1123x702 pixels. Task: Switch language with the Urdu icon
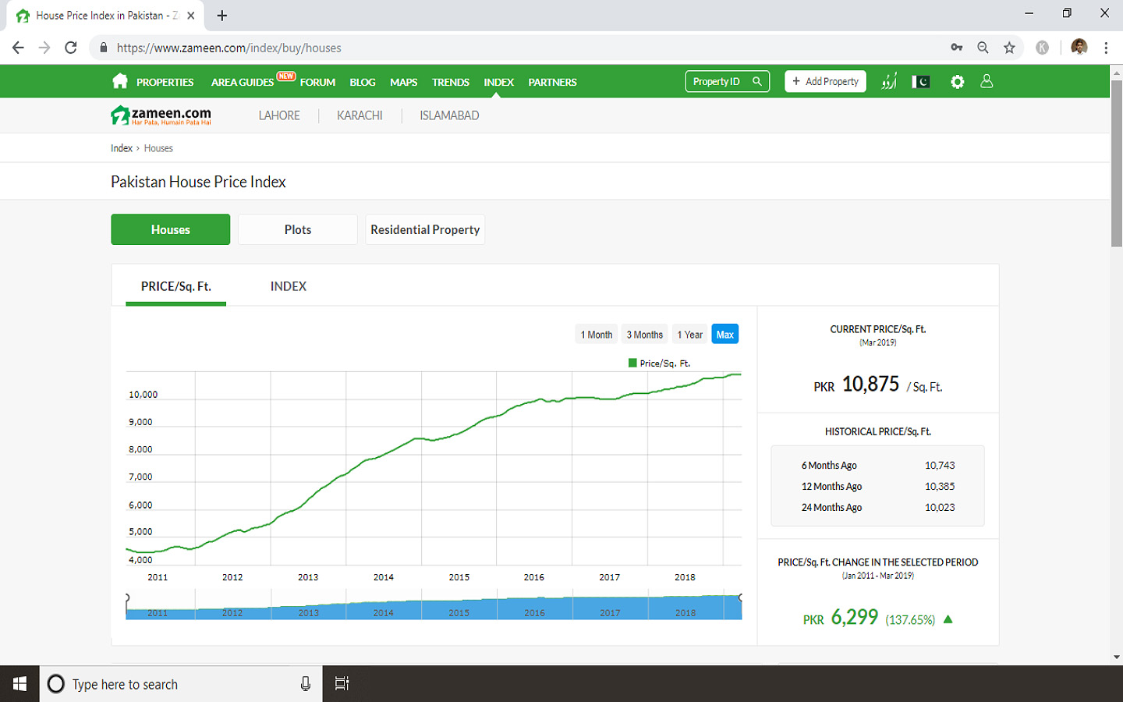coord(889,82)
